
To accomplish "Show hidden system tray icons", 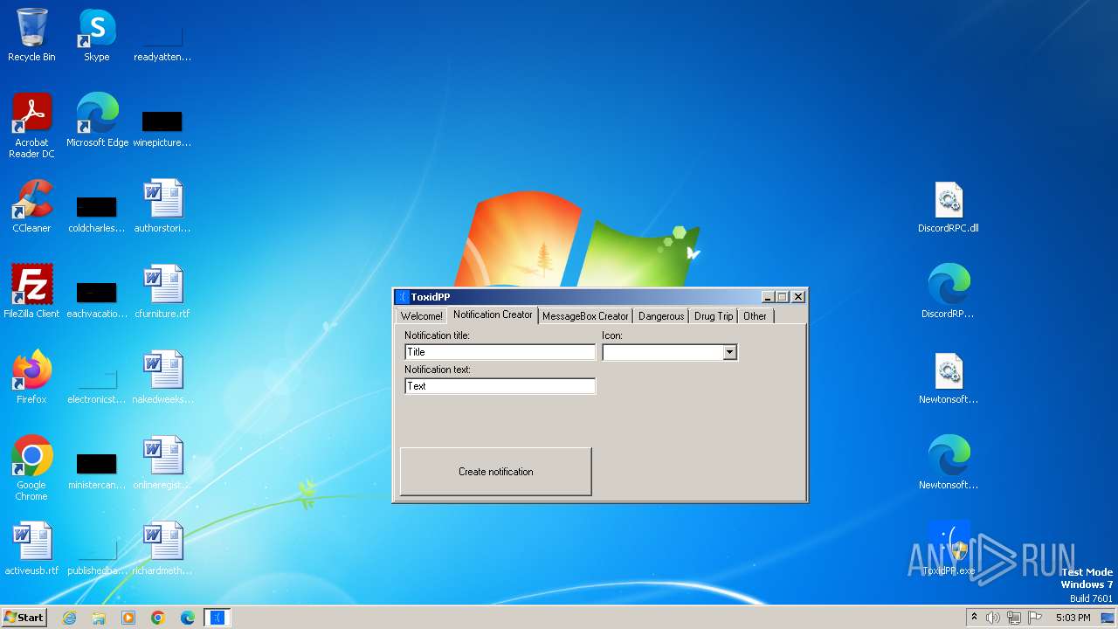I will coord(974,618).
